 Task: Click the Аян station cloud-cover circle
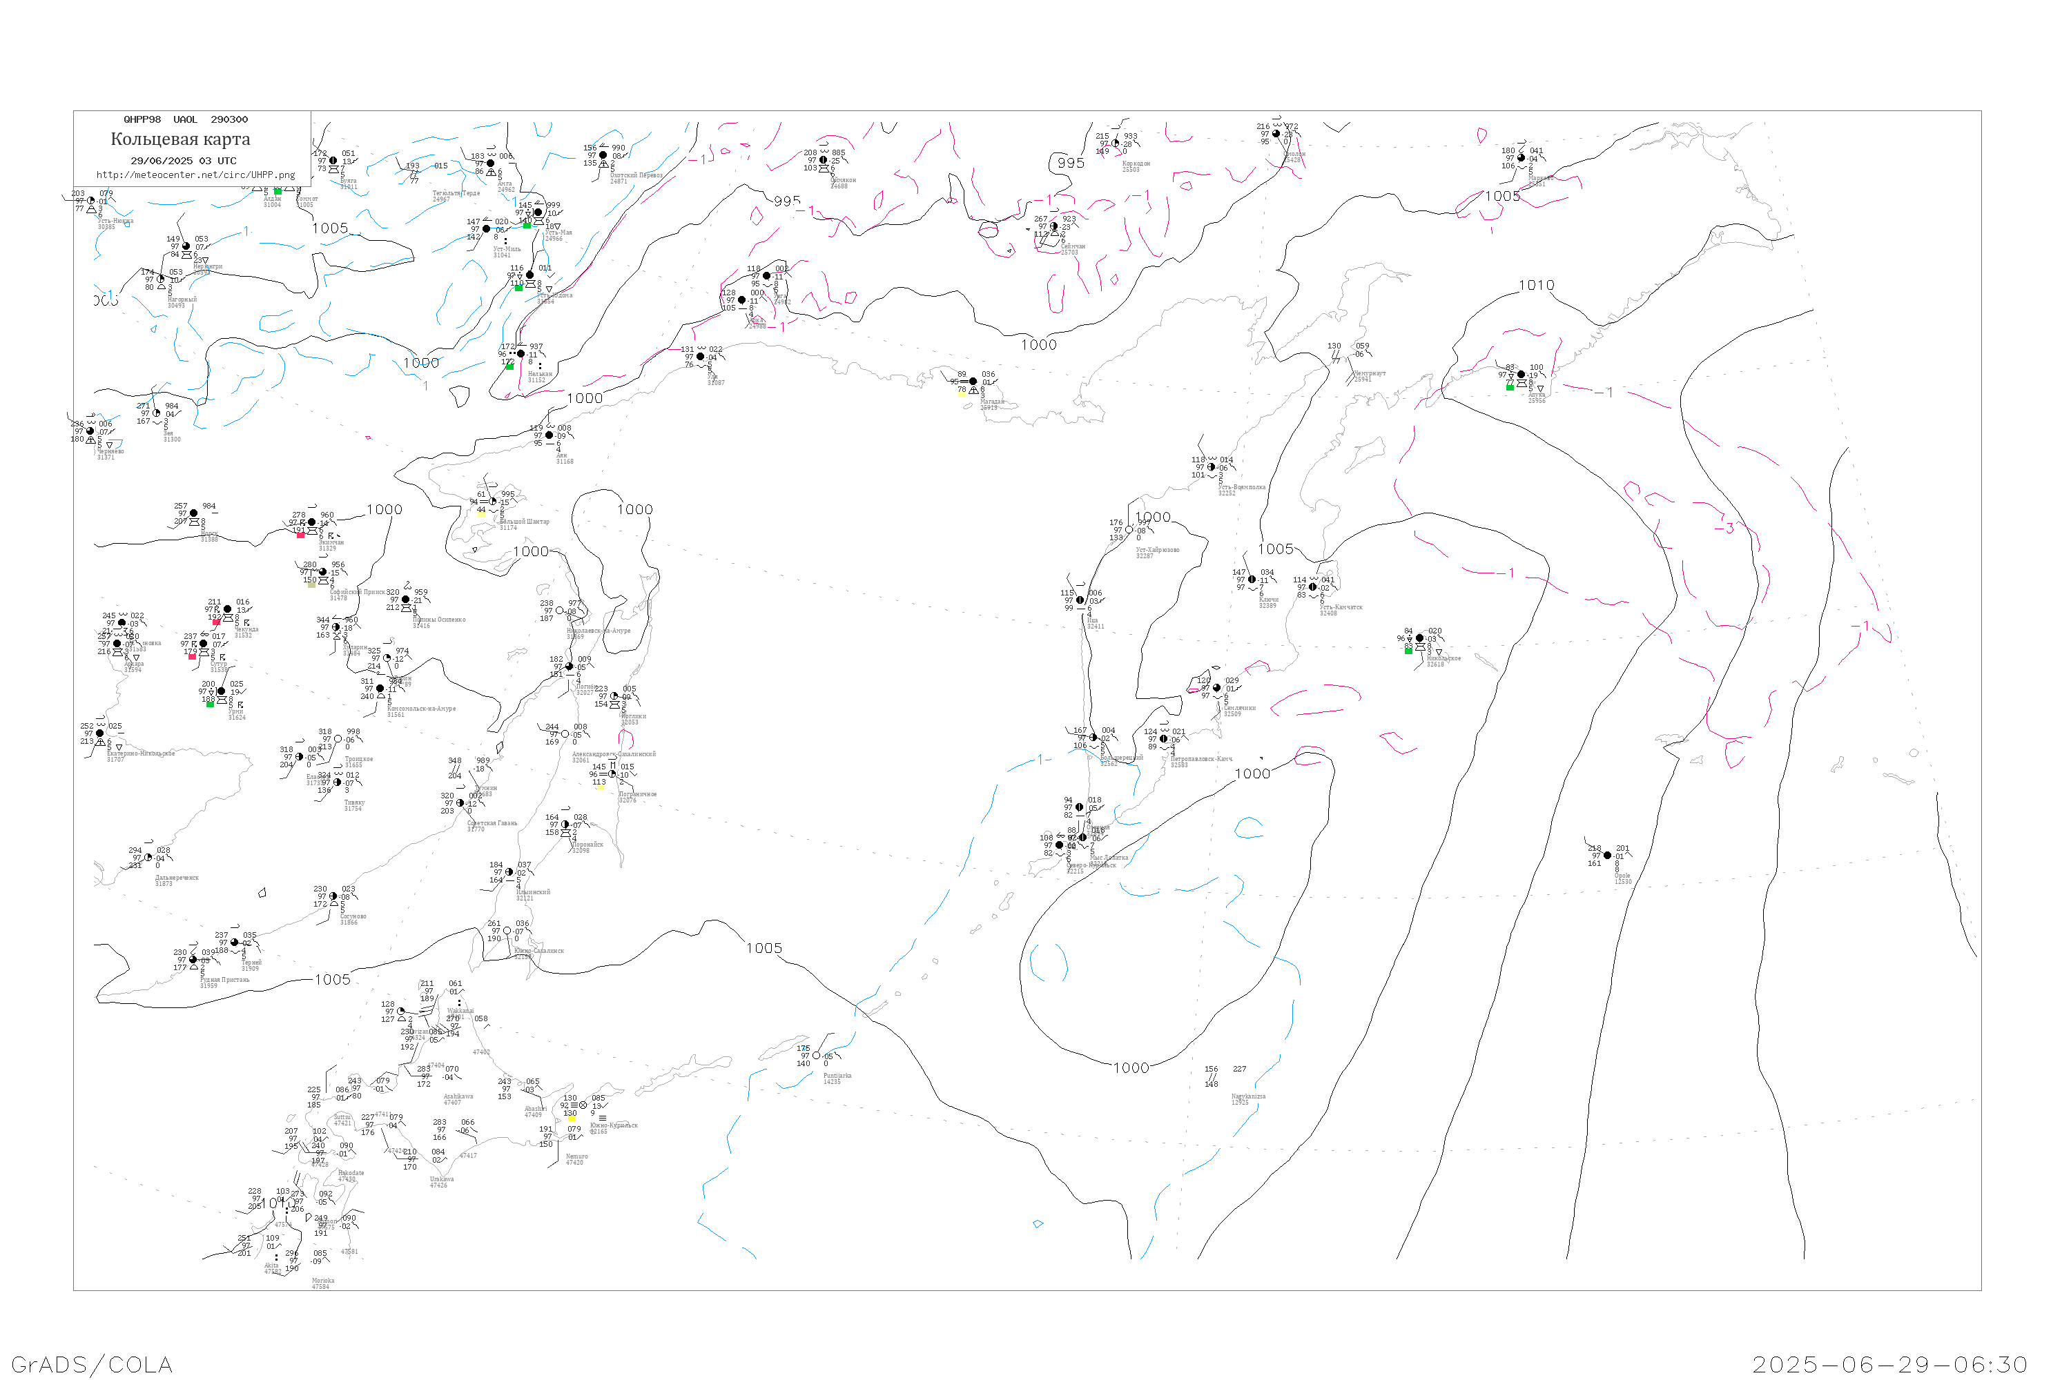[x=550, y=435]
